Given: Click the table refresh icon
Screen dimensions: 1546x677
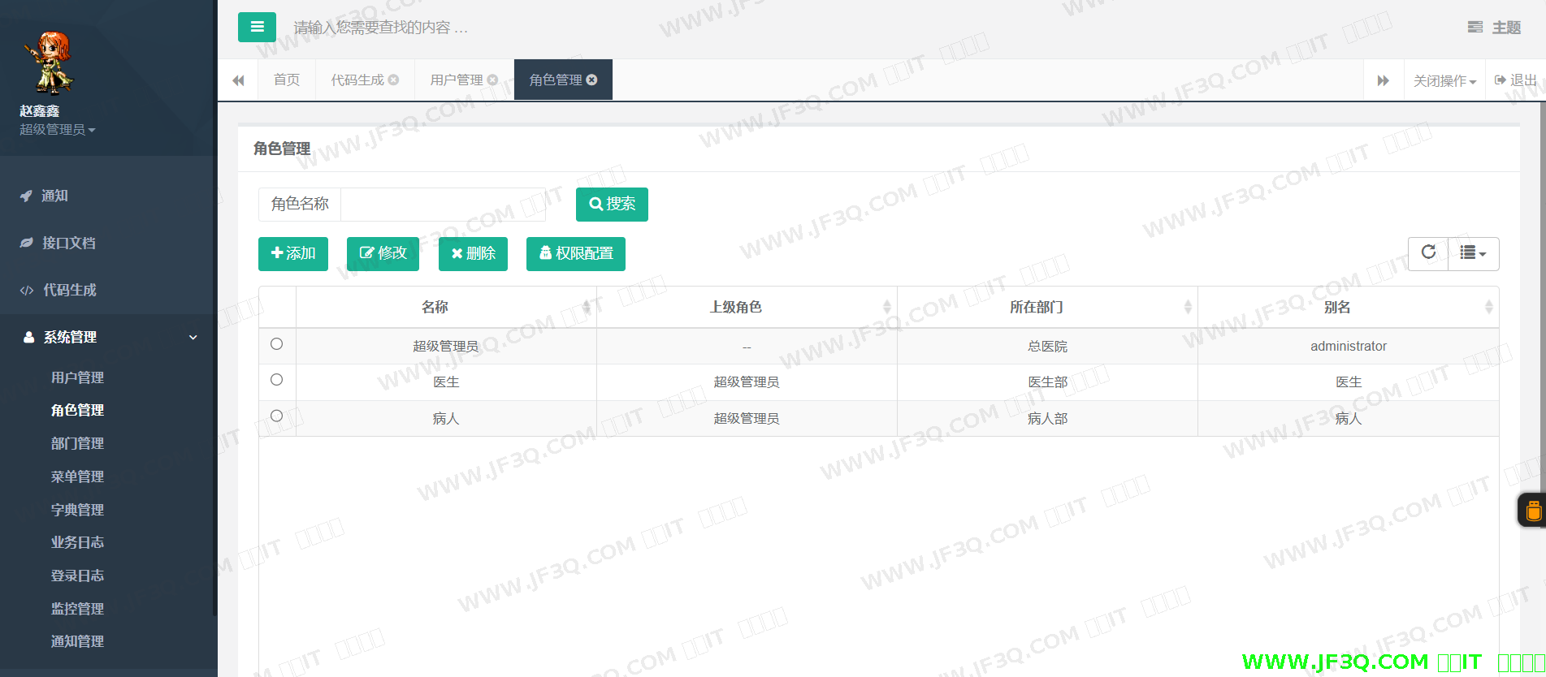Looking at the screenshot, I should pyautogui.click(x=1428, y=253).
